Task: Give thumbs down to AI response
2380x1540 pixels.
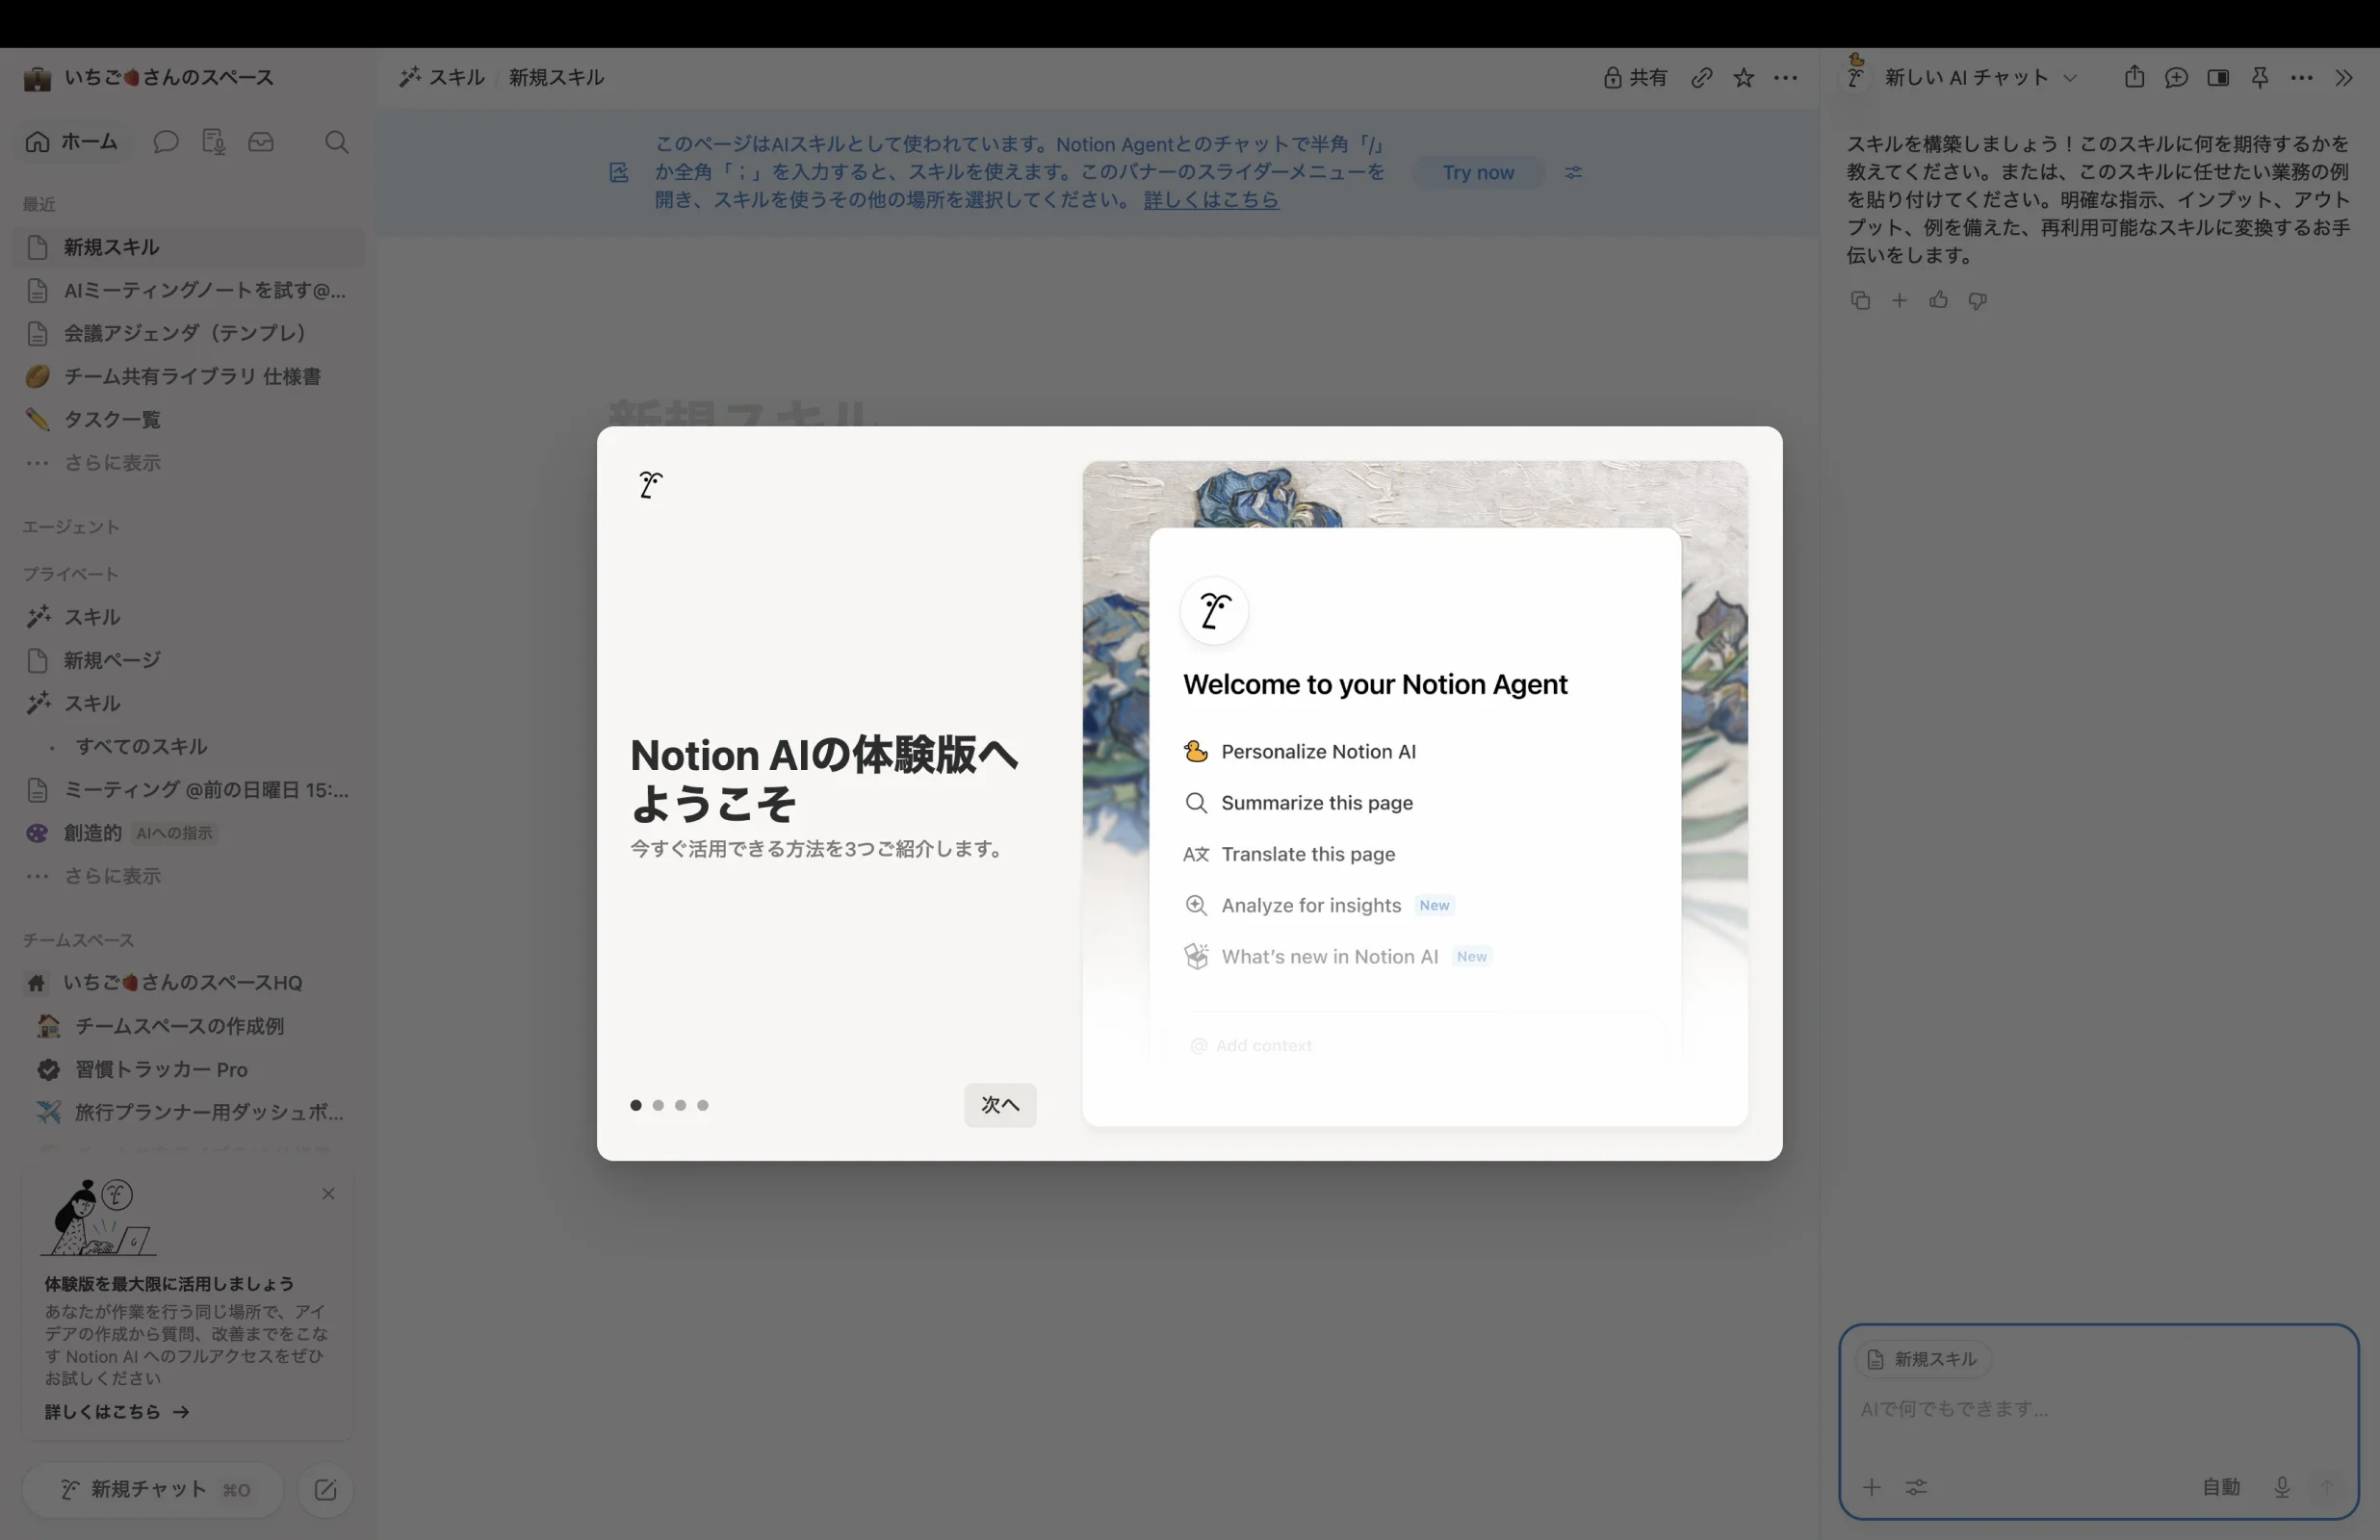Action: pyautogui.click(x=1977, y=300)
